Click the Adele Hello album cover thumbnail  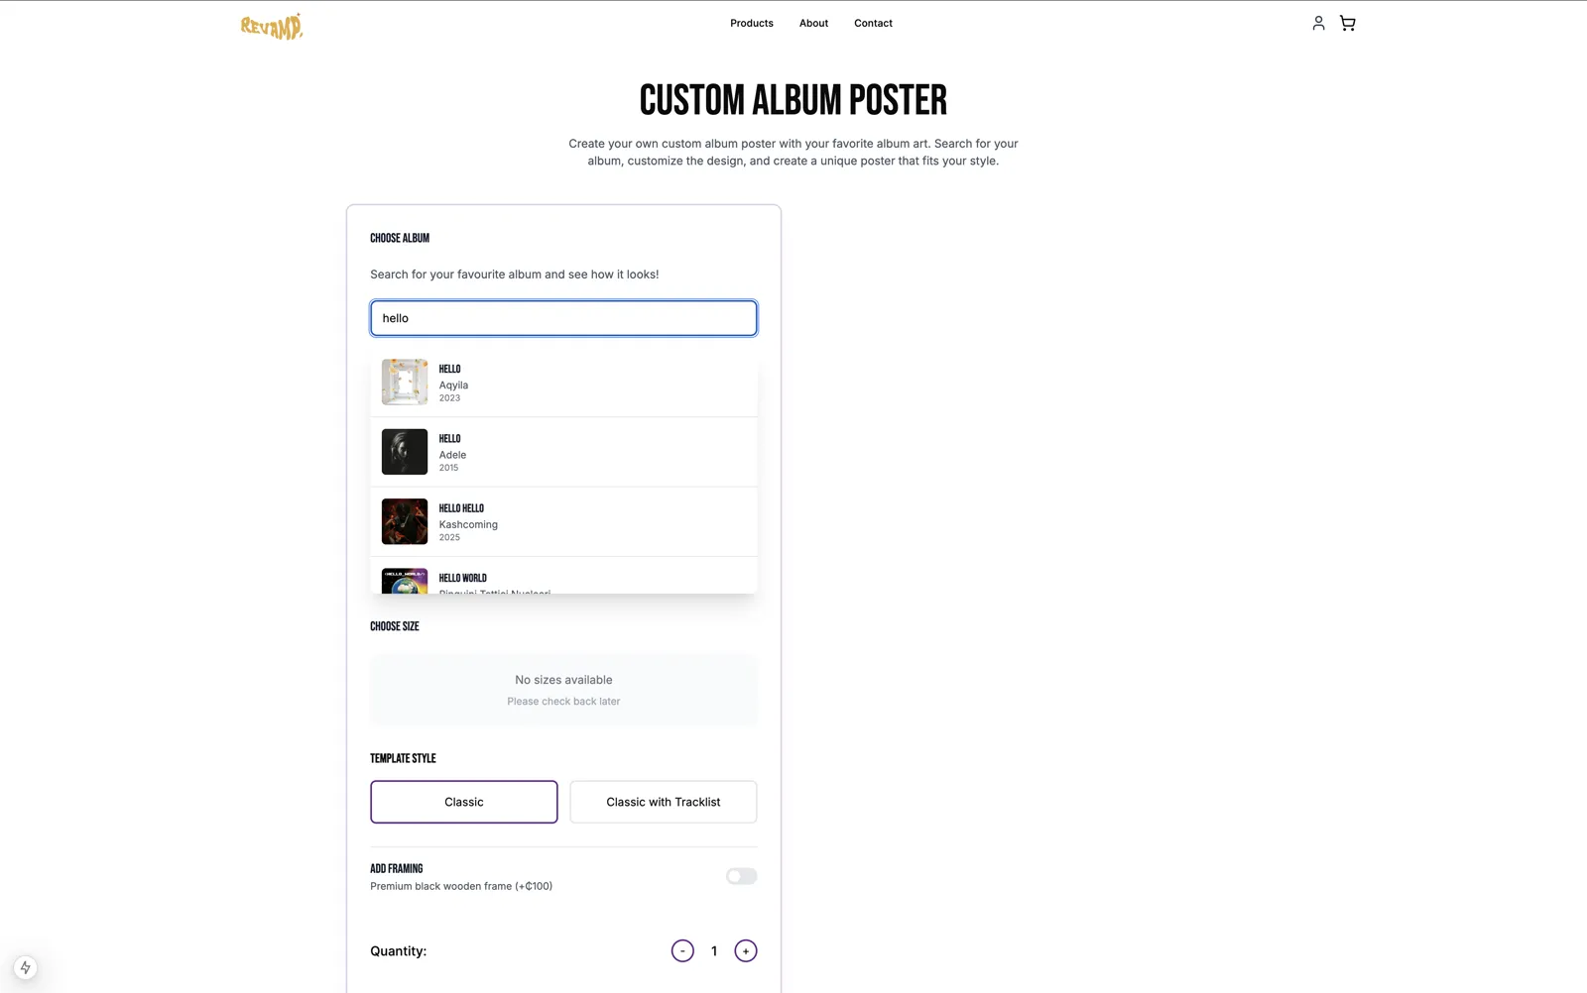405,452
